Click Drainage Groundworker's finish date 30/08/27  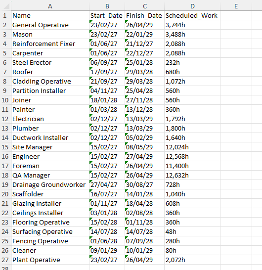click(x=145, y=184)
